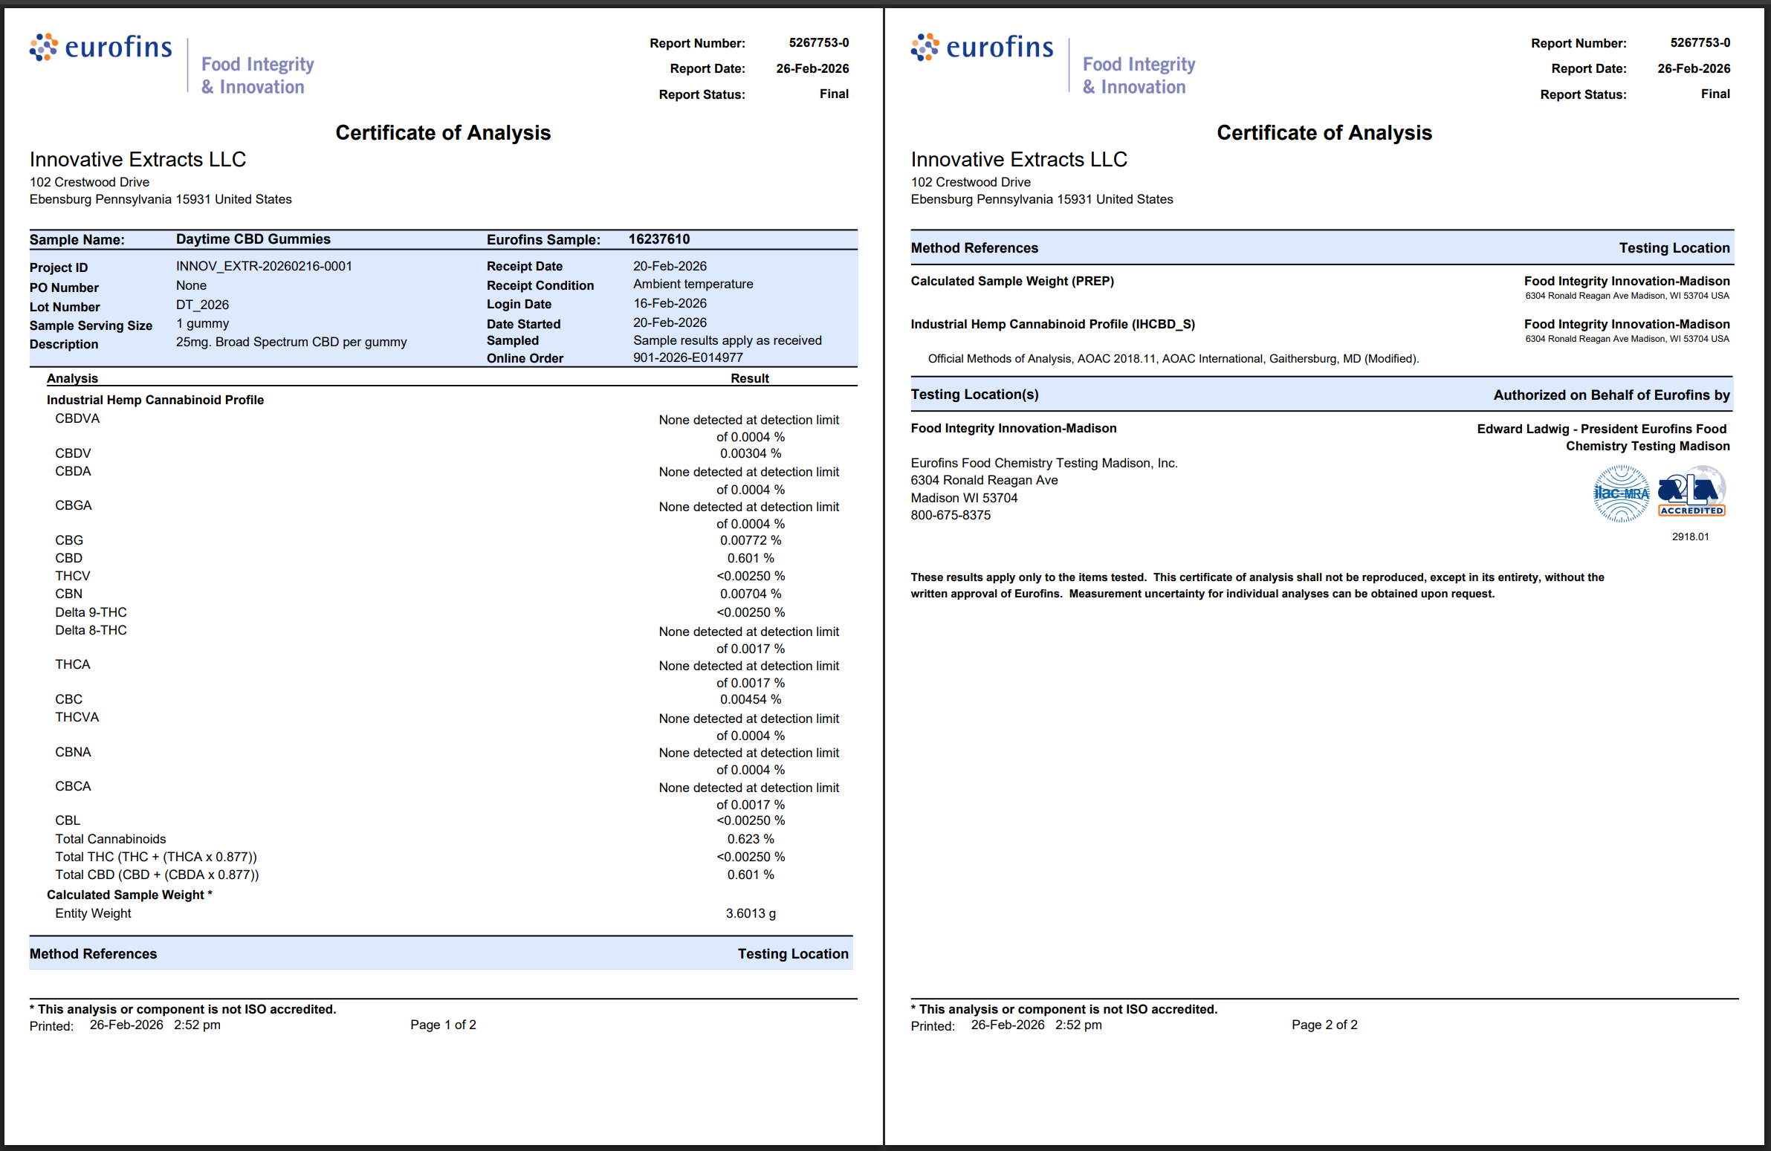Click the Page 2 of 2 footer label
Viewport: 1771px width, 1151px height.
pos(1324,1025)
